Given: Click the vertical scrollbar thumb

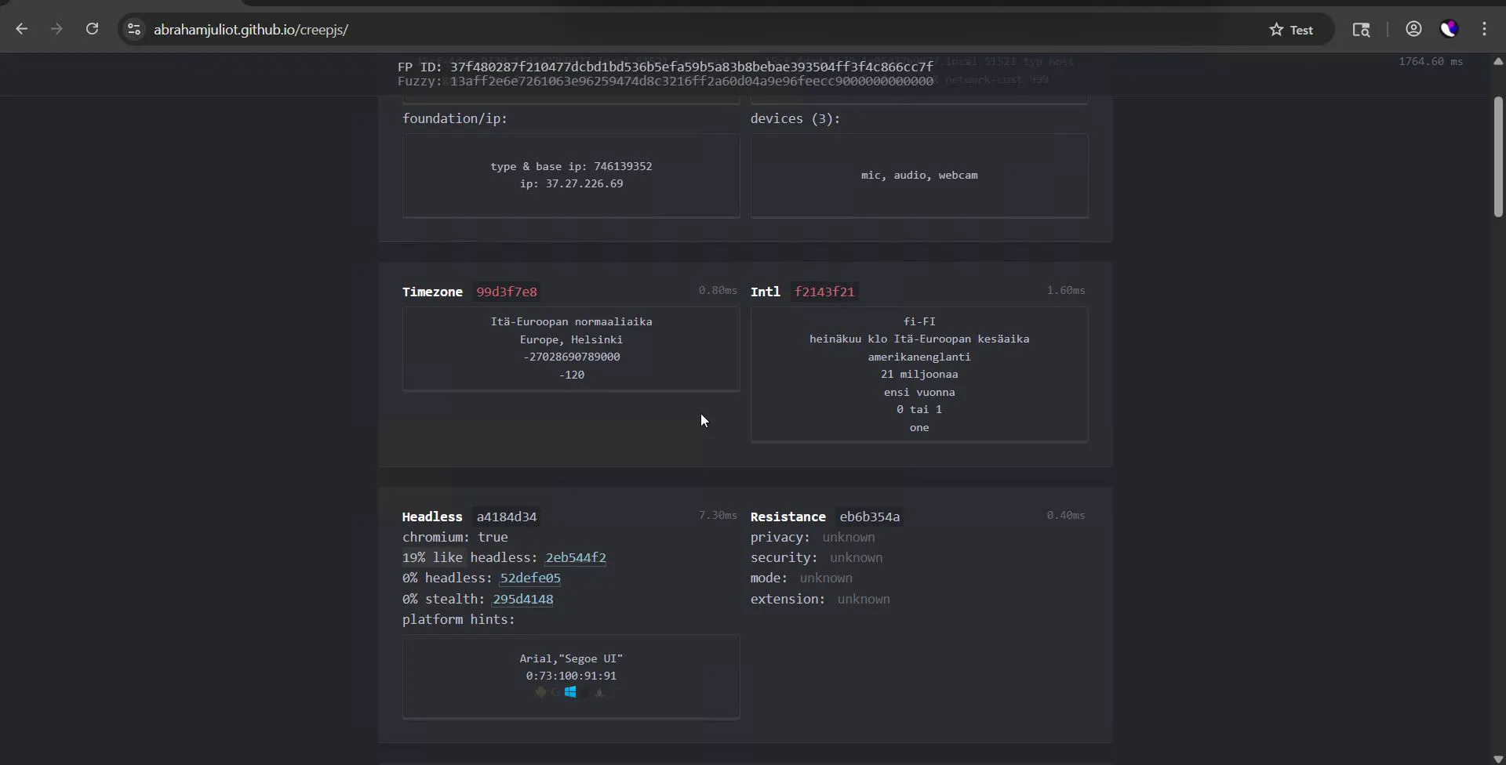Looking at the screenshot, I should click(1498, 157).
